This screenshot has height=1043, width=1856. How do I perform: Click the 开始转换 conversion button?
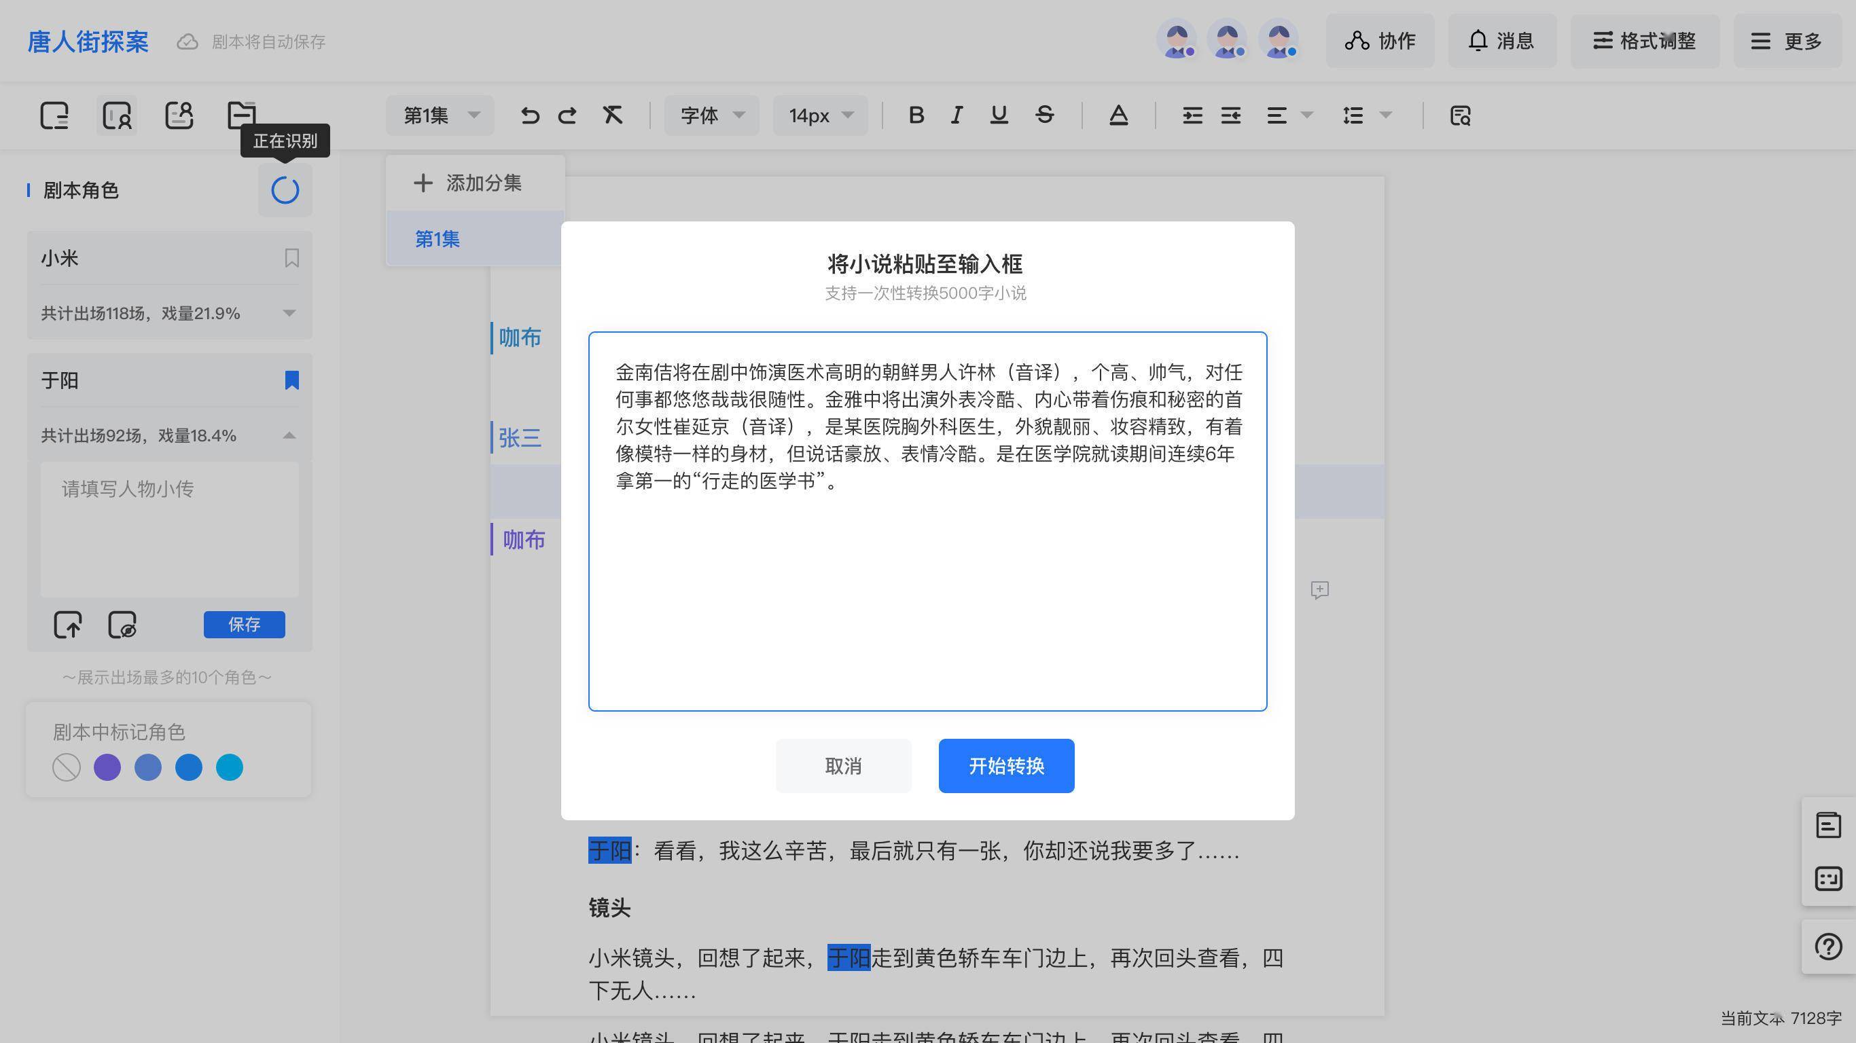[x=1006, y=766]
